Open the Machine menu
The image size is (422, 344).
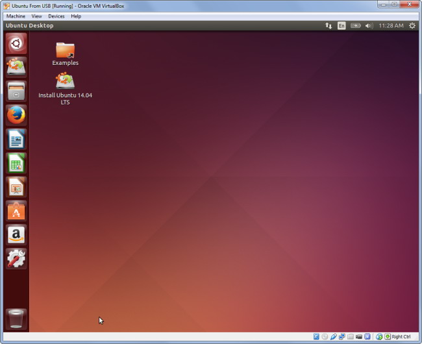(x=16, y=16)
